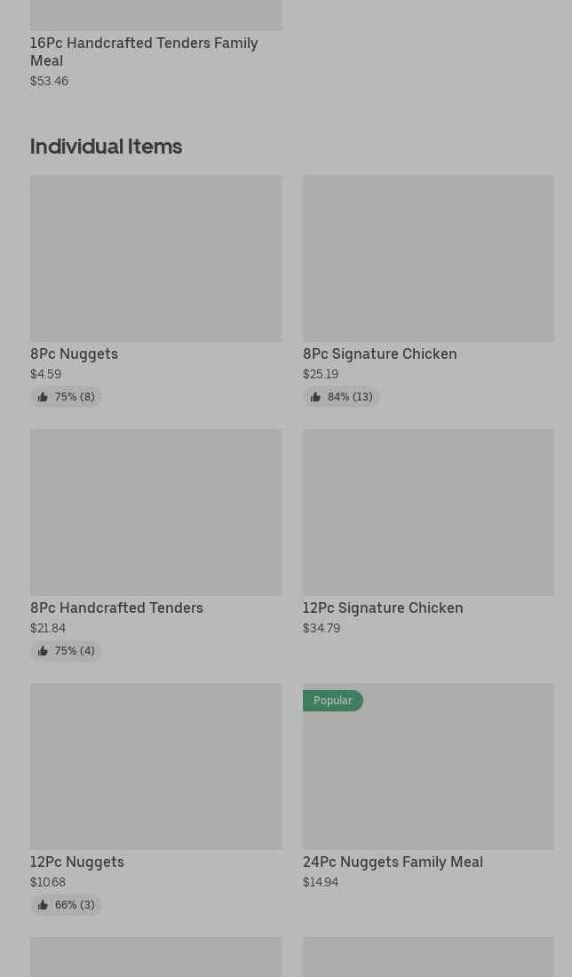Image resolution: width=572 pixels, height=977 pixels.
Task: Select the 8Pc Handcrafted Tenders title
Action: click(116, 608)
